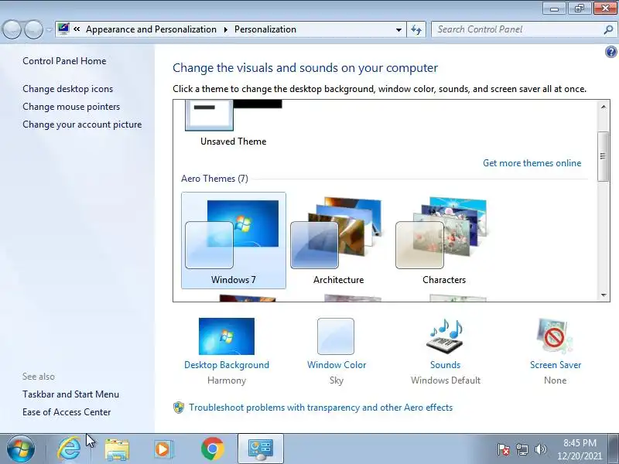The image size is (619, 464).
Task: Open Ease of Access Center link
Action: (67, 412)
